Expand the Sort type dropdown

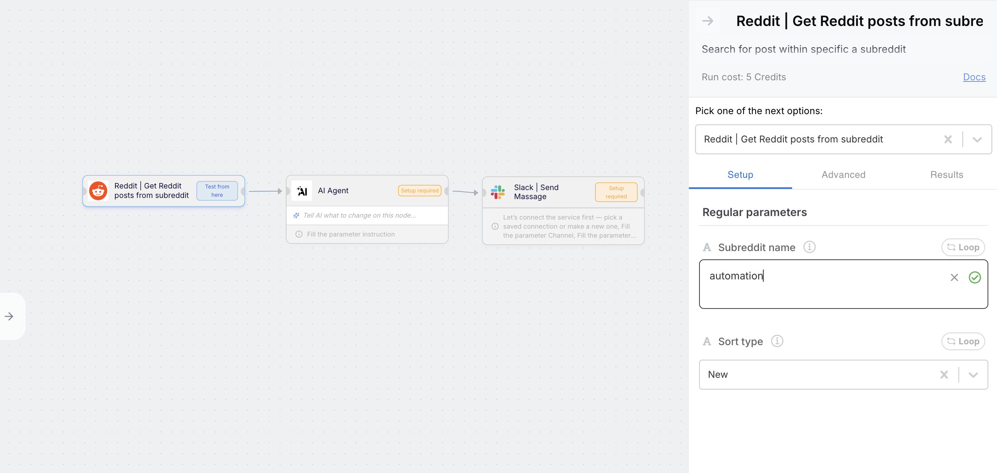coord(973,375)
